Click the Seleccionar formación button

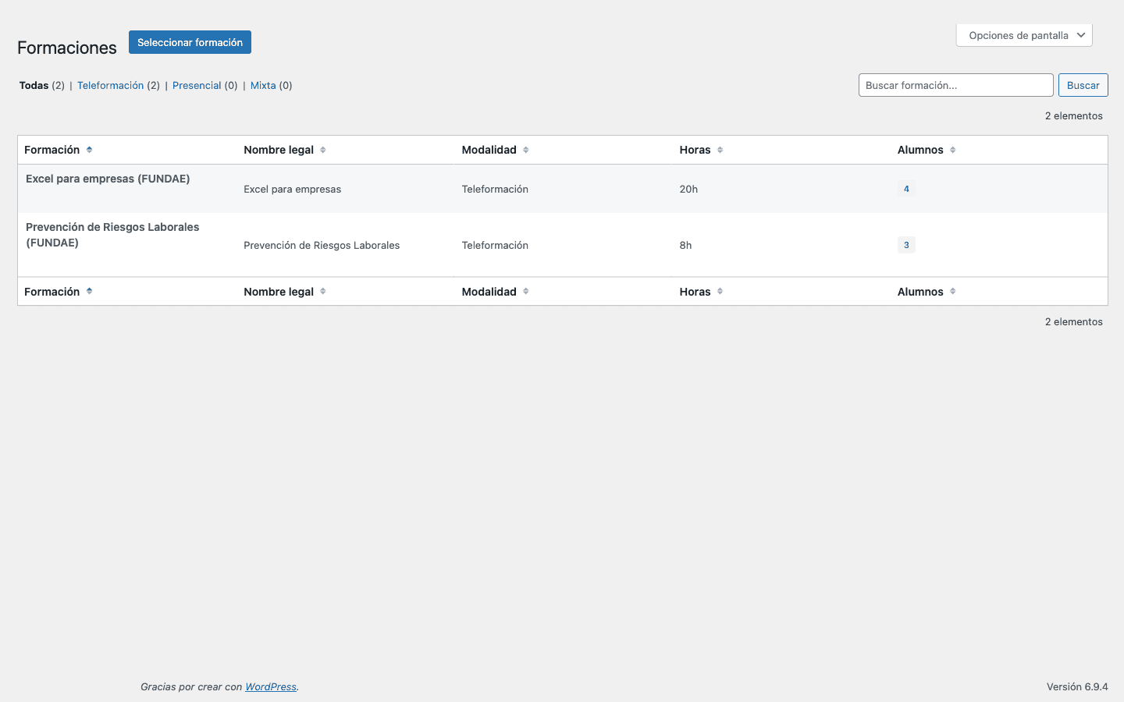pyautogui.click(x=190, y=42)
